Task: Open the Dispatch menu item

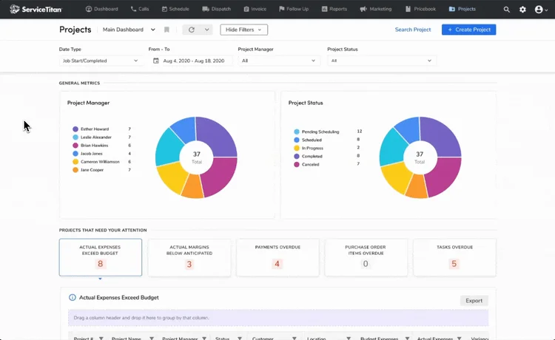Action: (217, 9)
